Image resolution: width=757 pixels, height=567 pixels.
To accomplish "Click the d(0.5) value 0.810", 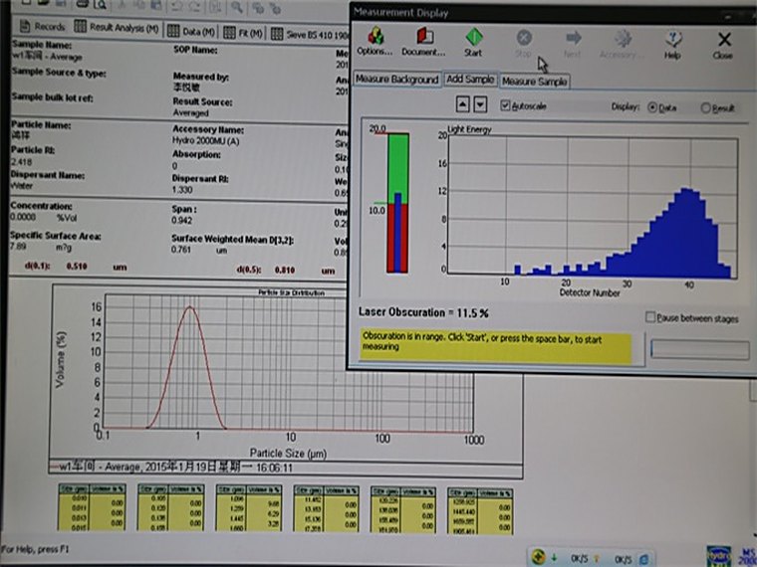I will (x=284, y=270).
